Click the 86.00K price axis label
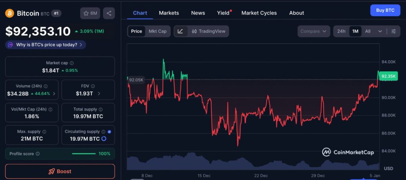The width and height of the screenshot is (406, 180). (389, 133)
